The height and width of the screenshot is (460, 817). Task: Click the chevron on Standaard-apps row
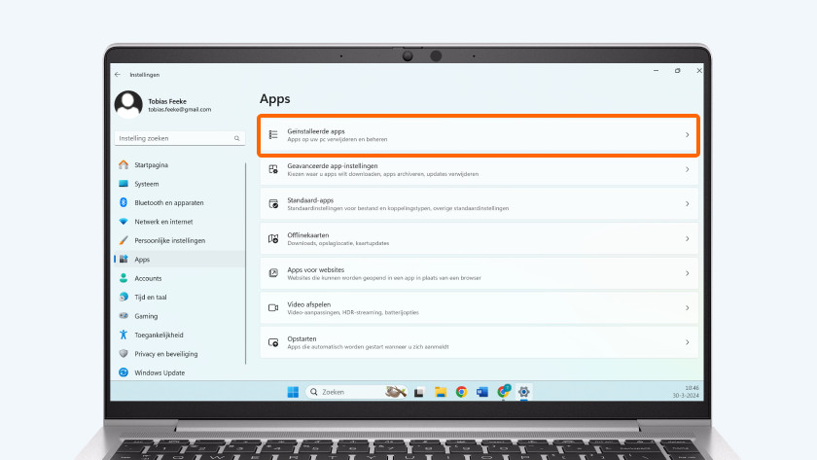coord(687,204)
